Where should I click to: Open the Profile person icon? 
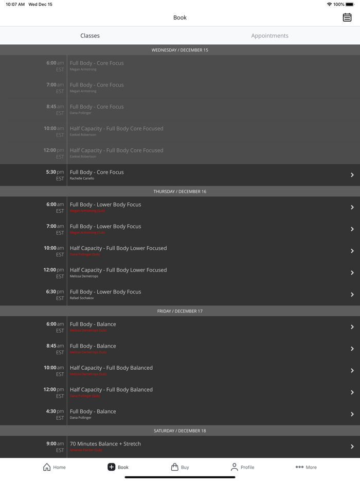235,467
